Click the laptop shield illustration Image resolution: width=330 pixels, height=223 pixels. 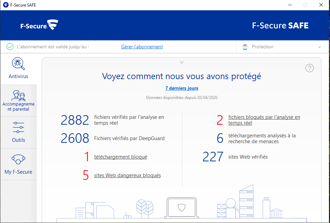pyautogui.click(x=181, y=207)
